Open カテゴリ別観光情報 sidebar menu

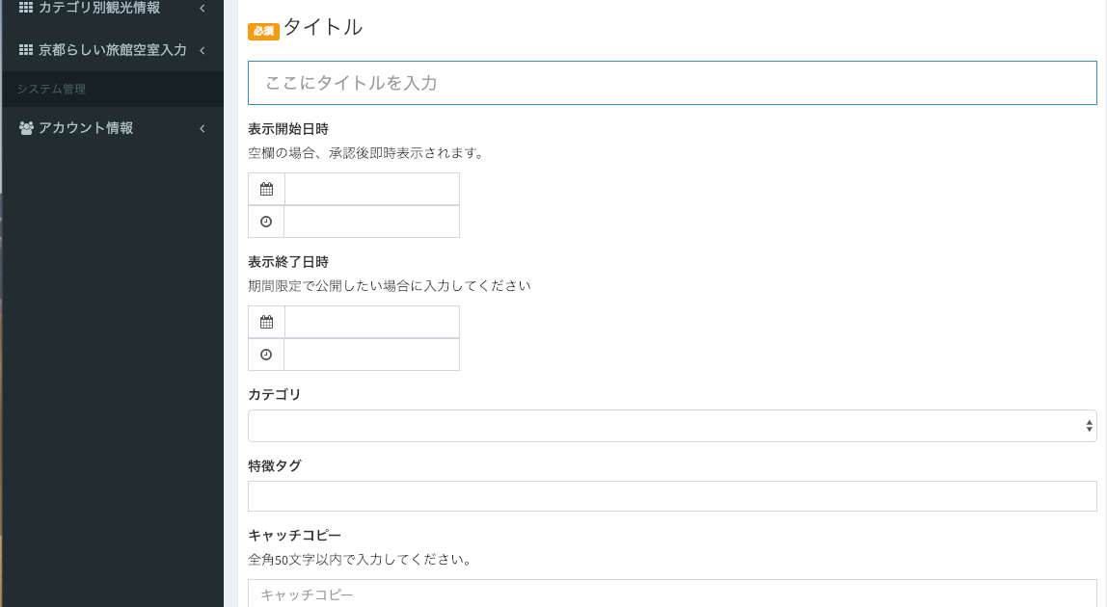99,9
